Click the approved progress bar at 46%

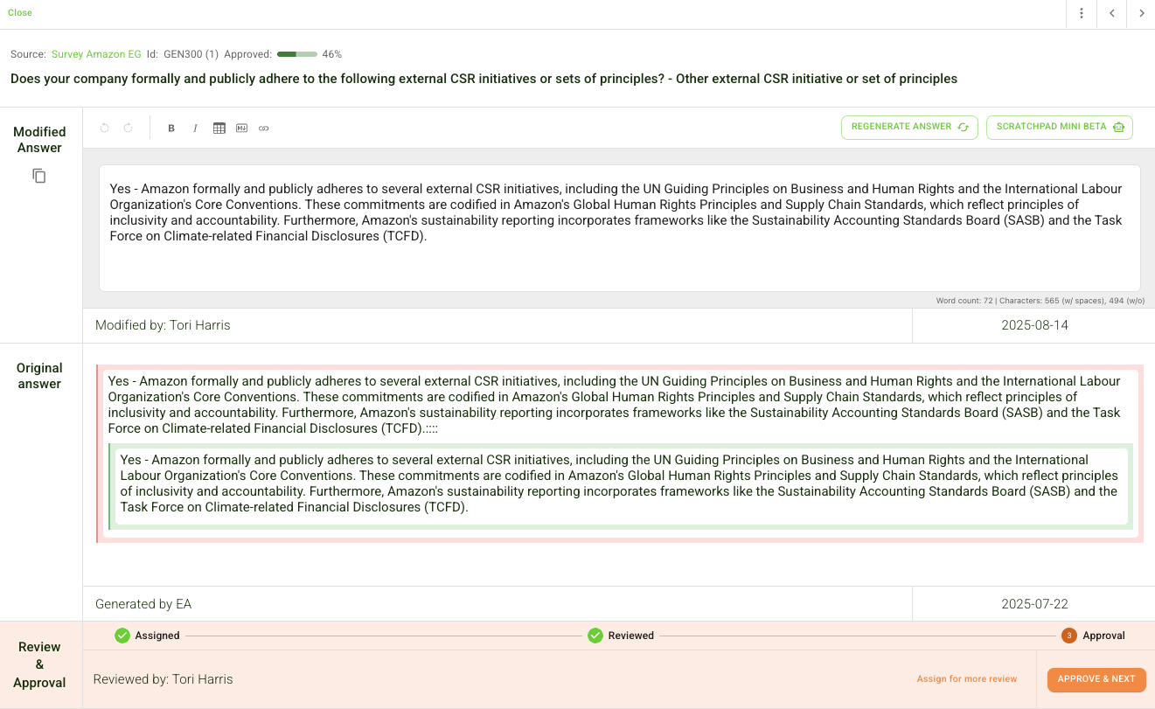[297, 54]
